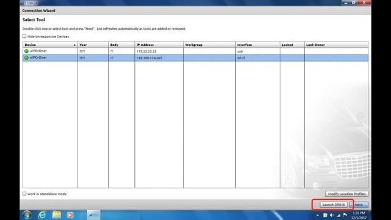The height and width of the screenshot is (220, 391).
Task: Enable Work in standalone mode
Action: tap(24, 194)
